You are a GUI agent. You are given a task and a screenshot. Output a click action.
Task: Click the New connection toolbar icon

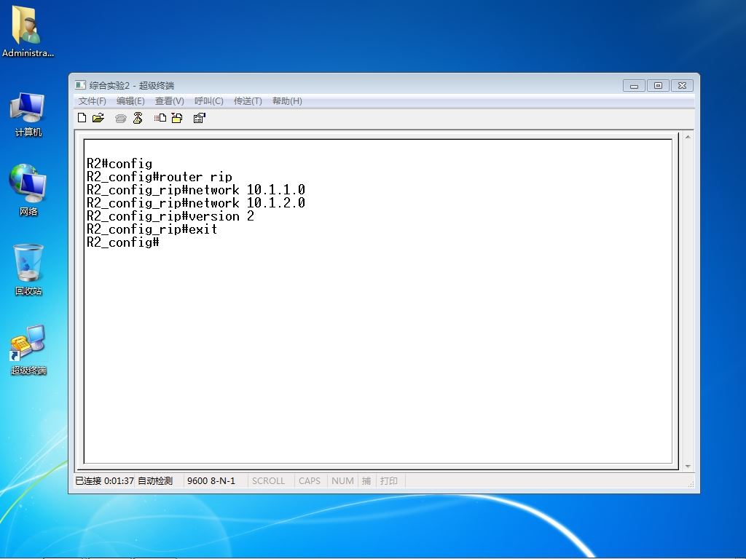coord(82,118)
